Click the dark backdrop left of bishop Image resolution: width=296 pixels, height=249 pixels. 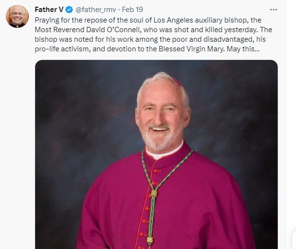[x=79, y=132]
